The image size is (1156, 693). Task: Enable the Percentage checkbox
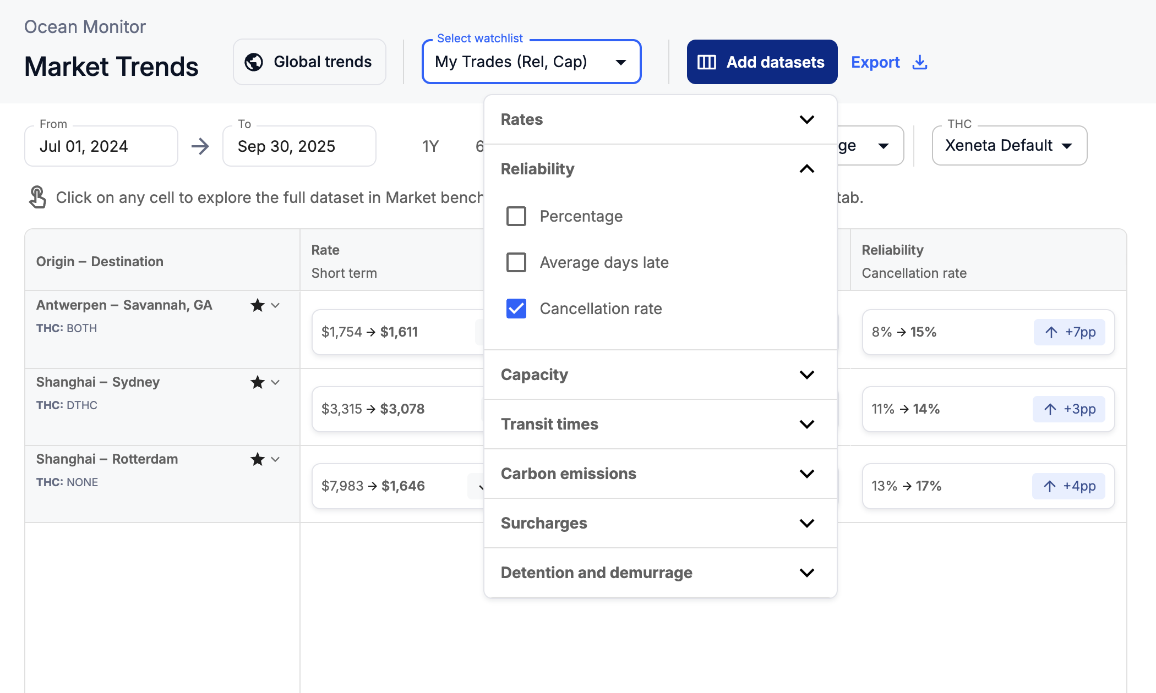click(x=516, y=216)
